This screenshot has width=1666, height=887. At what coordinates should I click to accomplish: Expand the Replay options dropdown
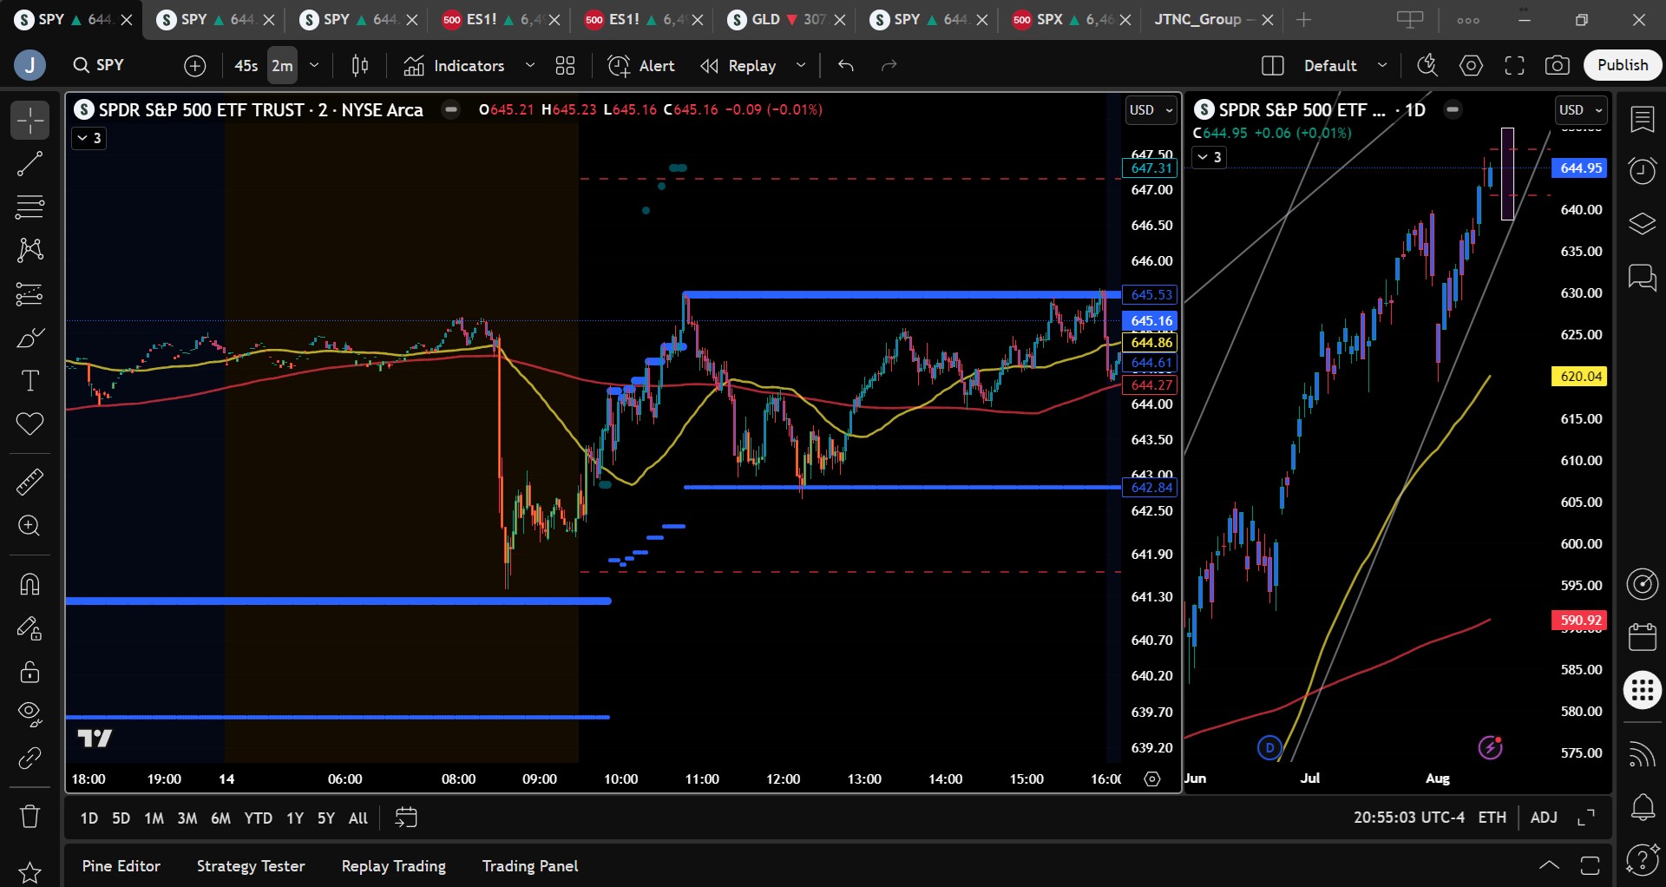tap(801, 65)
